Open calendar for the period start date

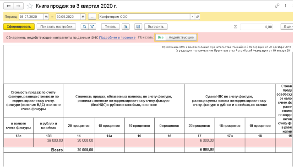click(x=46, y=17)
